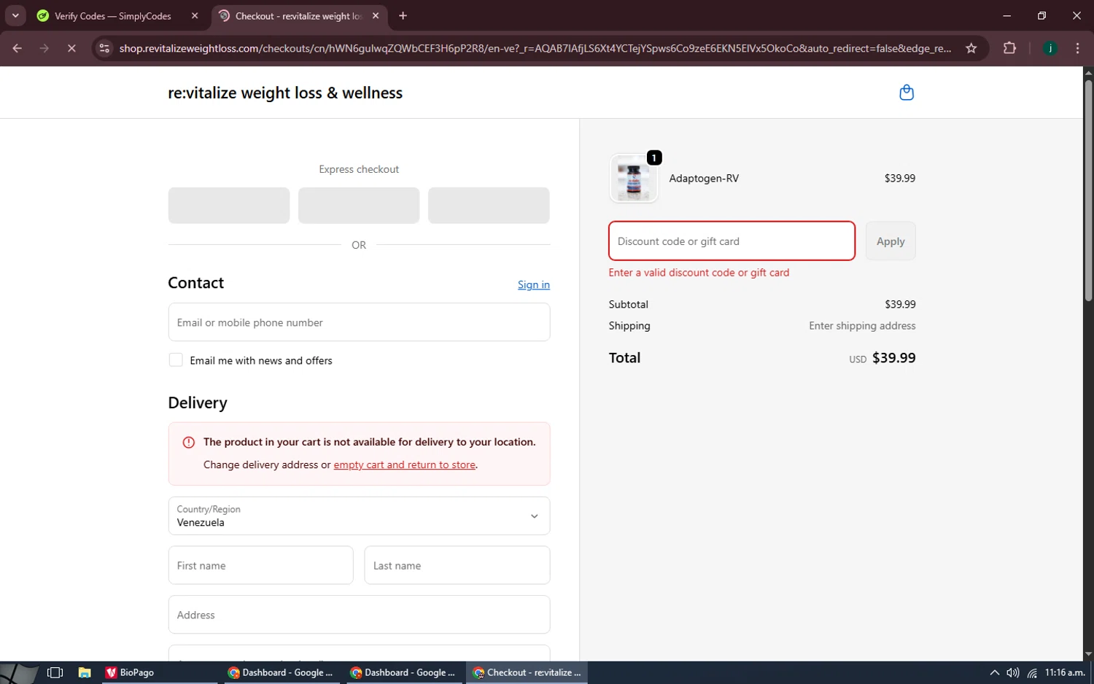Select Checkout - revitalize taskbar window
The width and height of the screenshot is (1094, 684).
tap(527, 672)
